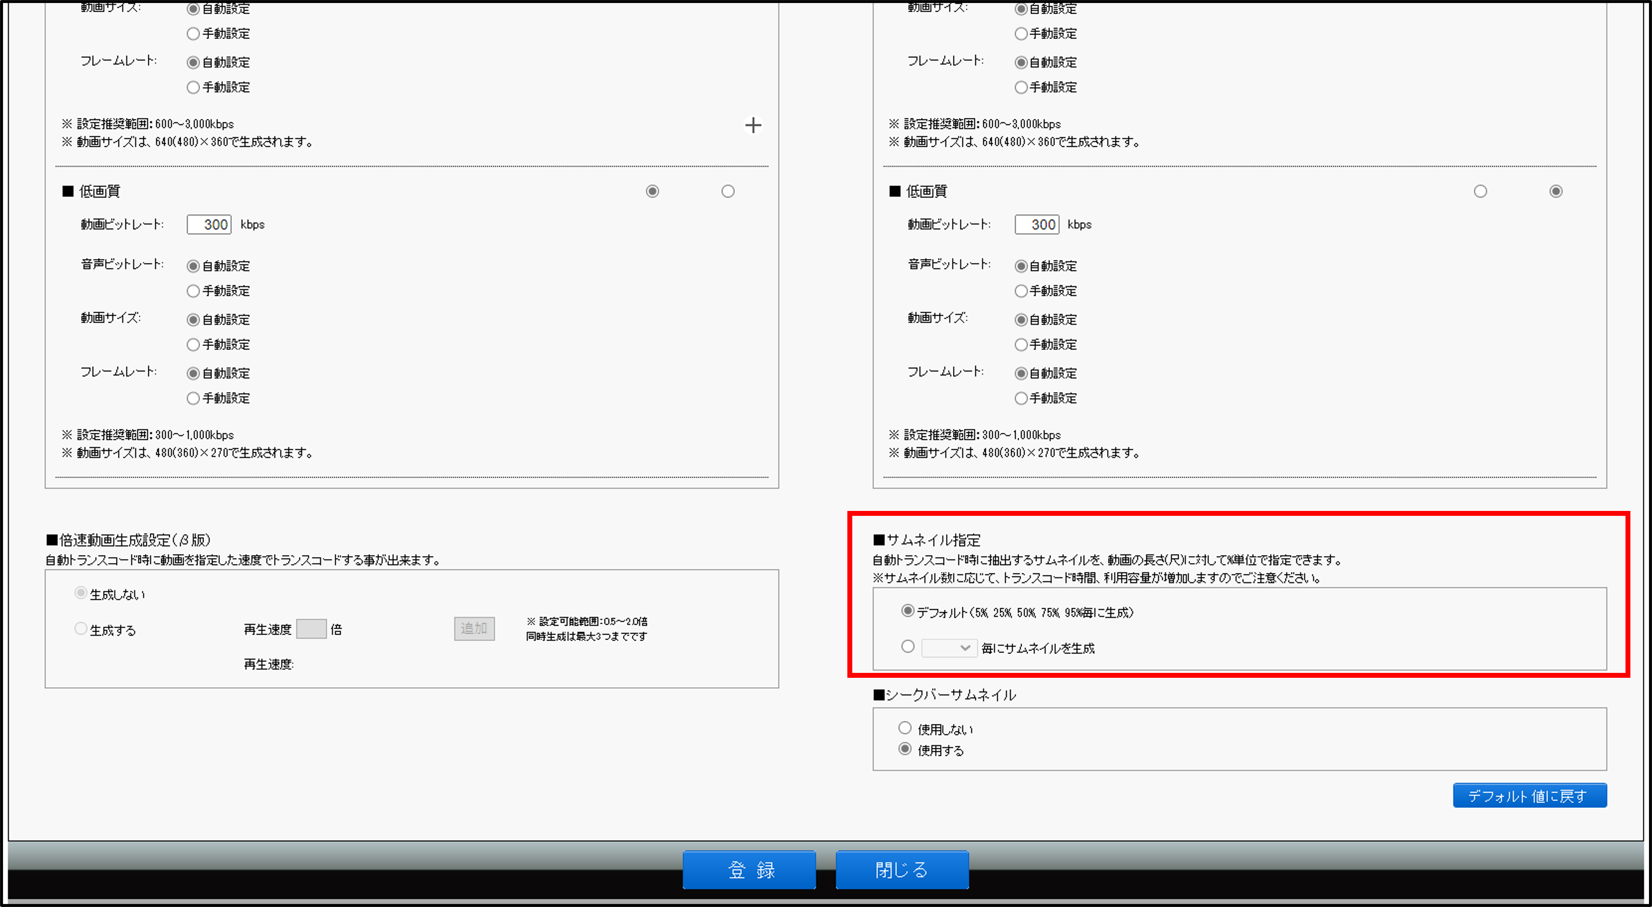Select first radio on right 低画質 header

(x=1480, y=191)
